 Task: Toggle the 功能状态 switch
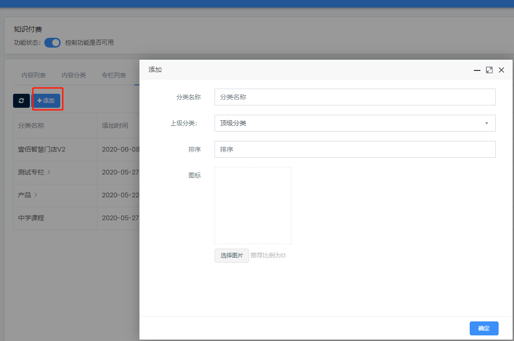53,43
